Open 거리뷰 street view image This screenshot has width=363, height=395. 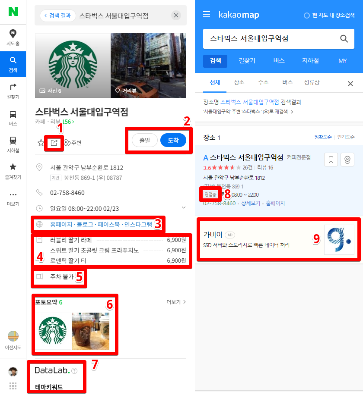(x=148, y=66)
